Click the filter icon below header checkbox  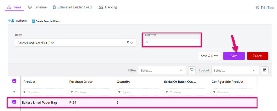(x=14, y=92)
